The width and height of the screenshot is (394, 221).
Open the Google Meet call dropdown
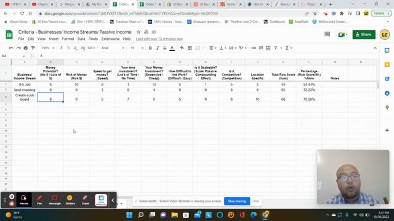342,34
